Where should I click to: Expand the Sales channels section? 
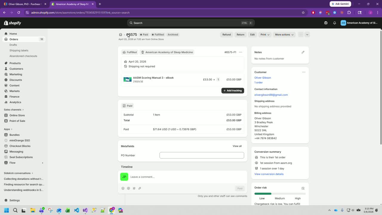pos(14,110)
